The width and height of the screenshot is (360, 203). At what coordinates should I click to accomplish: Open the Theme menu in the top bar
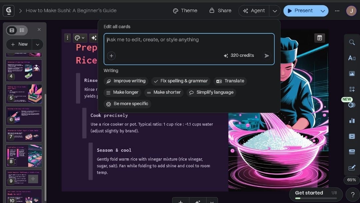[x=185, y=10]
